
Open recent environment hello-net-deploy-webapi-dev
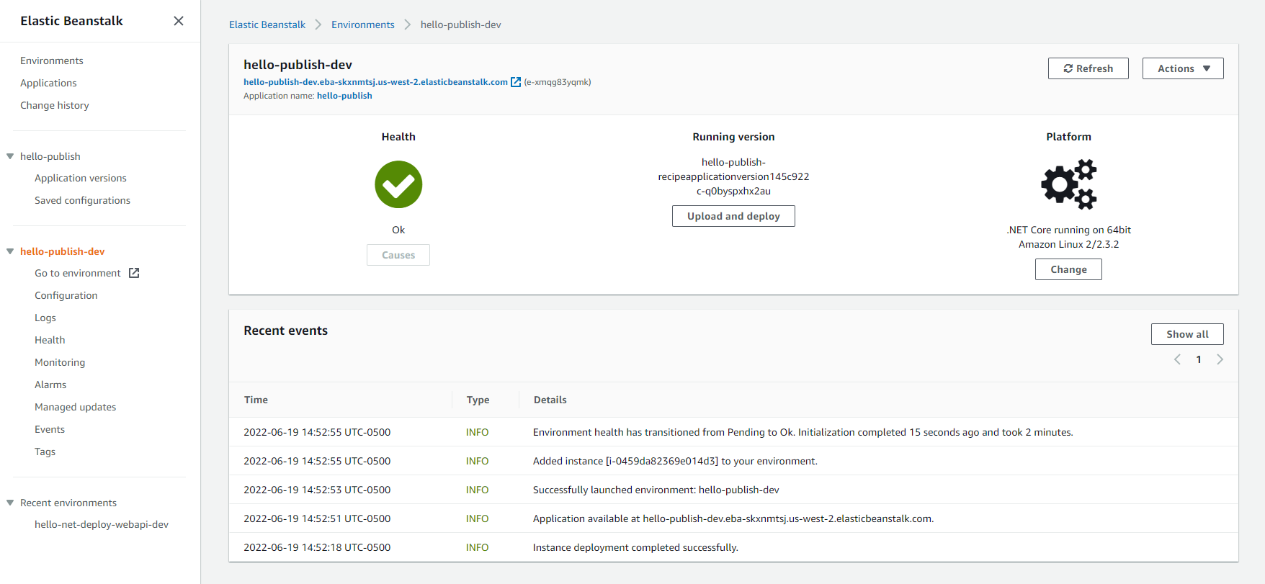[x=102, y=524]
